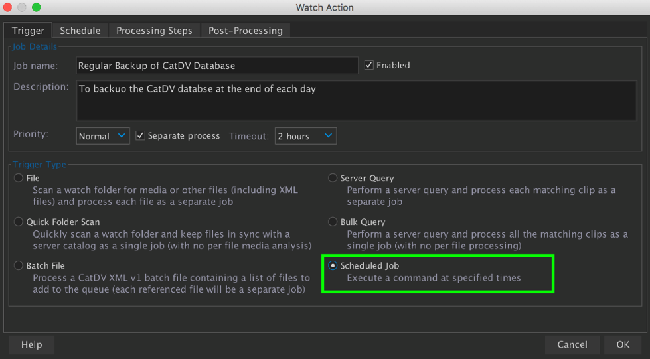The width and height of the screenshot is (650, 359).
Task: Click the Job name text field
Action: [217, 66]
